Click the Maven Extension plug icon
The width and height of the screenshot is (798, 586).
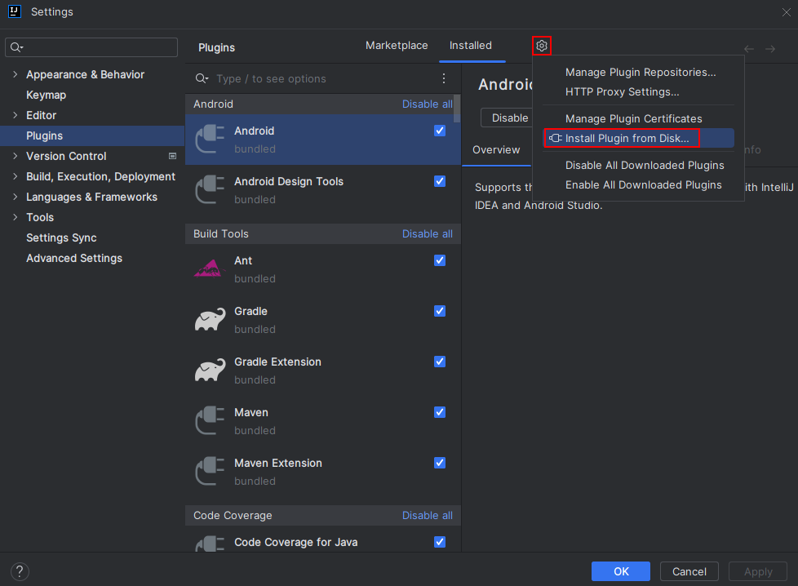210,472
